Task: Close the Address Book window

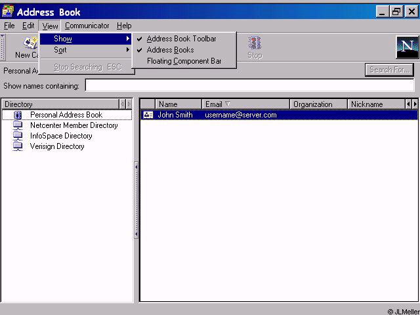Action: (x=411, y=12)
